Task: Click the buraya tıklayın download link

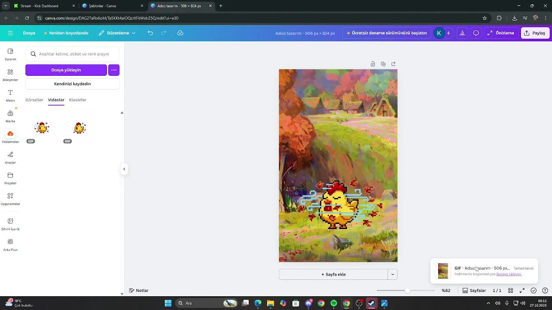Action: (509, 274)
